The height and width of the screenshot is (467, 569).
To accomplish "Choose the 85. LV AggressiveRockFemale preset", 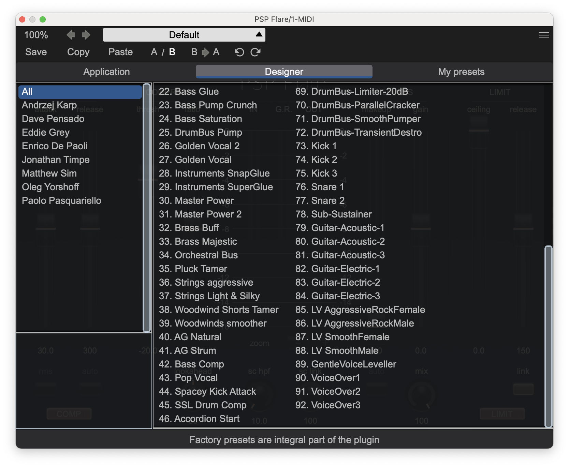I will point(360,310).
